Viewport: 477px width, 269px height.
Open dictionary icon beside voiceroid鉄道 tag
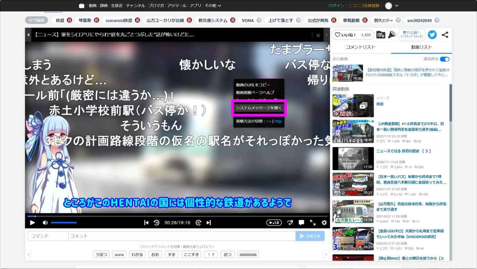pos(137,20)
